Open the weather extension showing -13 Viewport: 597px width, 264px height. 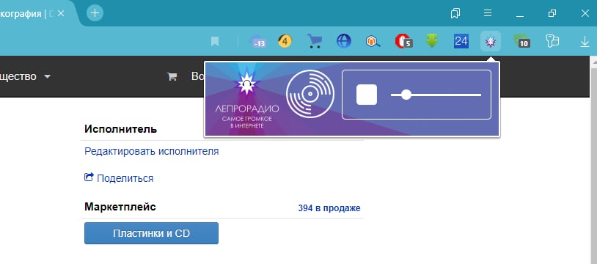click(x=257, y=41)
